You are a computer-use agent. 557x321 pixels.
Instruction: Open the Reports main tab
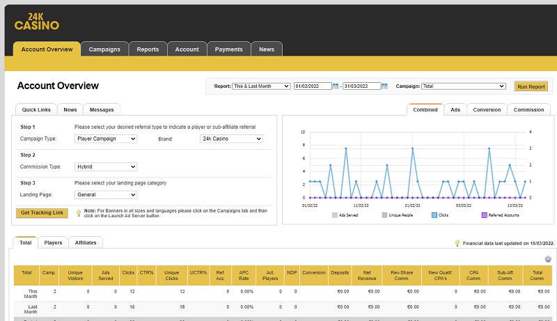tap(148, 49)
